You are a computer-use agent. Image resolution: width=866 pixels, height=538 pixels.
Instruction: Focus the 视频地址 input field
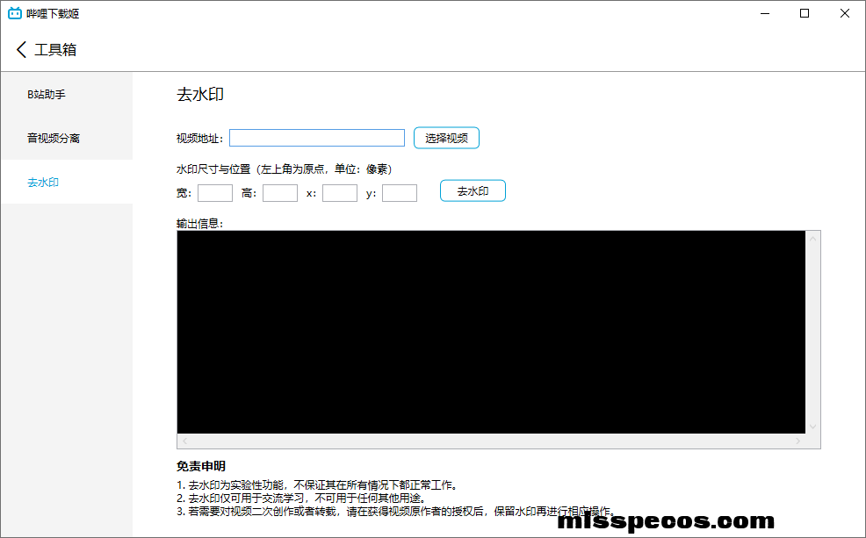click(x=317, y=138)
